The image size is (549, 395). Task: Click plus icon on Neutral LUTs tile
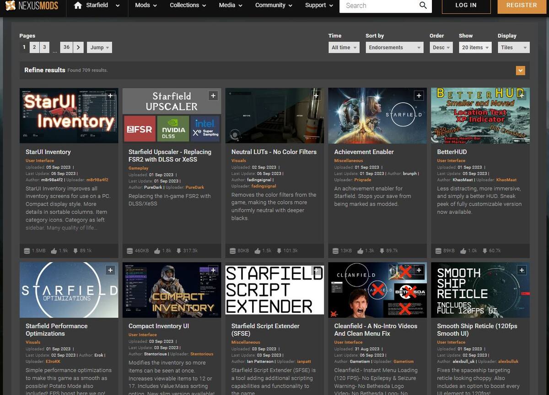316,95
